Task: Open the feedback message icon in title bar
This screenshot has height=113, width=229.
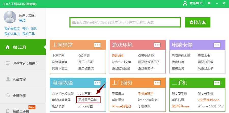Action: 209,3
